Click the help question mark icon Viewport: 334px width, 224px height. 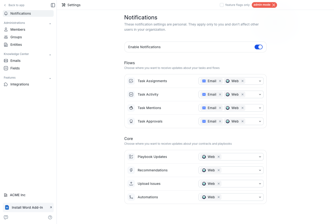click(50, 217)
